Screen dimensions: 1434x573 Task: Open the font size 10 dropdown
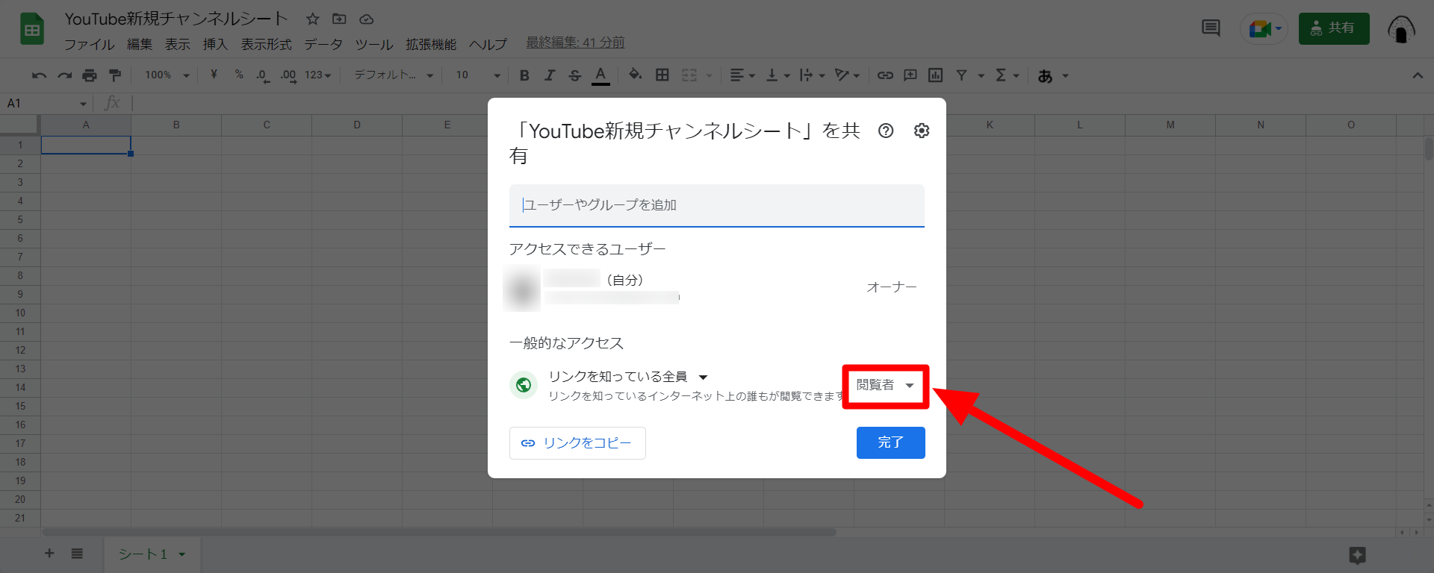click(x=478, y=75)
